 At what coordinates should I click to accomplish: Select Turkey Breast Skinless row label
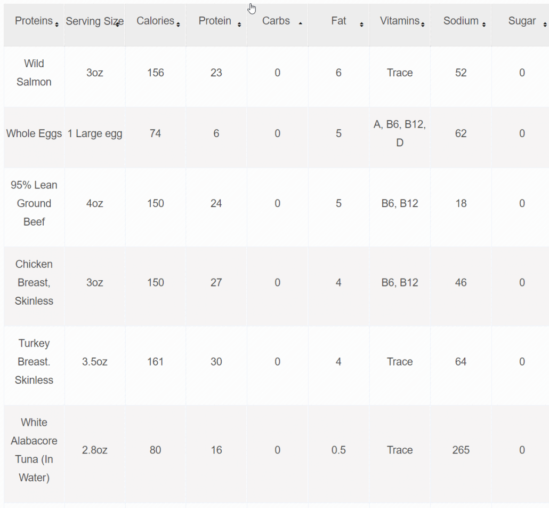click(34, 361)
